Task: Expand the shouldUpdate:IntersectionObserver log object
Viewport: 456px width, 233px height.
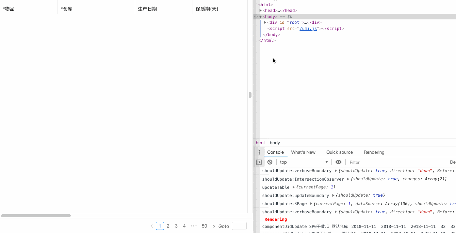Action: pyautogui.click(x=348, y=179)
